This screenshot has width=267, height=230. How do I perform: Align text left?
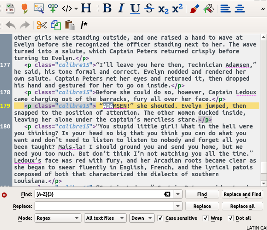226,9
